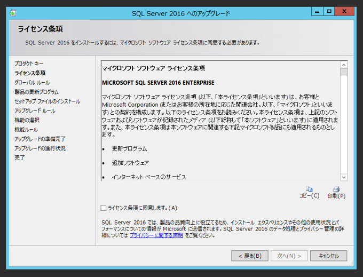Select ライセンス条項 step in sidebar

click(x=30, y=73)
